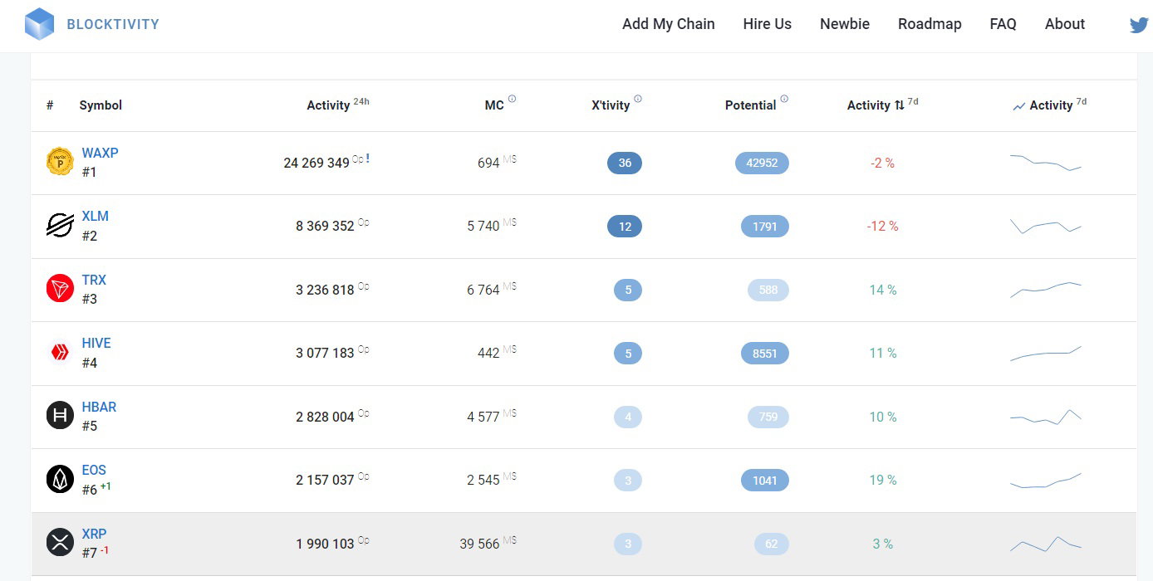The image size is (1153, 581).
Task: Click the XRP logo icon
Action: (x=60, y=543)
